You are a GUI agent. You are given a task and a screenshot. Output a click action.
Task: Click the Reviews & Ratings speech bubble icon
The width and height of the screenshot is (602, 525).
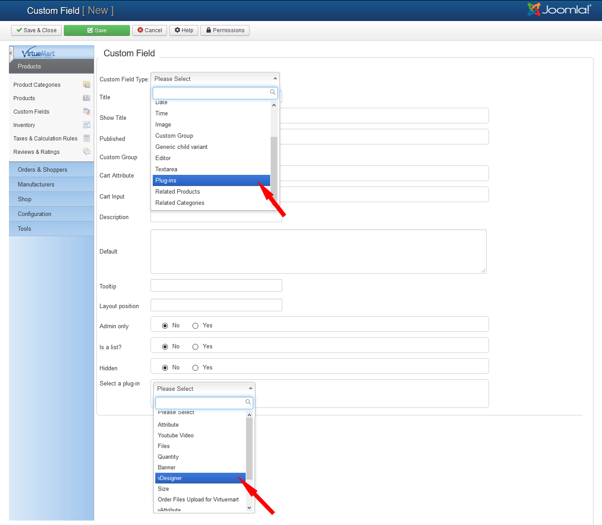click(x=87, y=152)
